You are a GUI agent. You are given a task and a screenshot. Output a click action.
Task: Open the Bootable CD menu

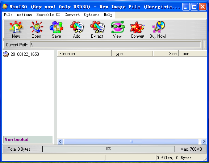coord(49,14)
